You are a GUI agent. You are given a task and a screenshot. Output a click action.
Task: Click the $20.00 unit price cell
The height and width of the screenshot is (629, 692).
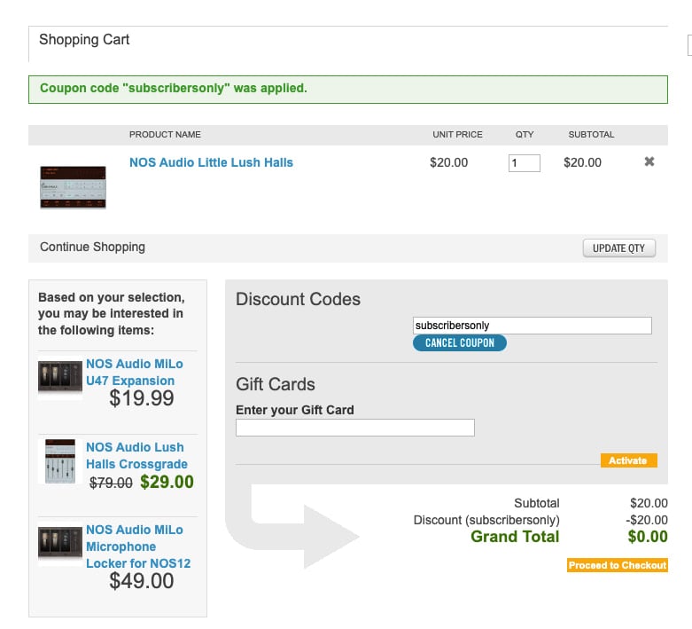(449, 162)
